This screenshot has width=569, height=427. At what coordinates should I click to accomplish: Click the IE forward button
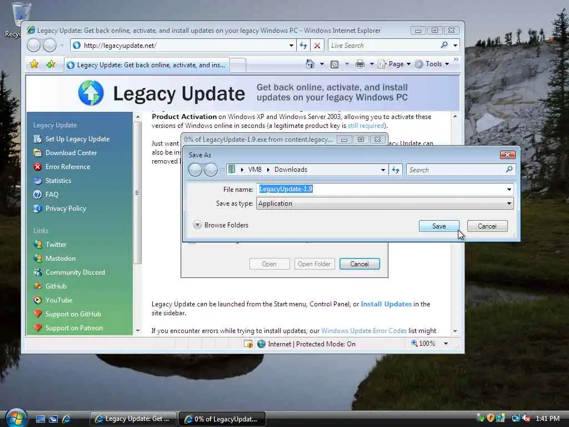(49, 46)
